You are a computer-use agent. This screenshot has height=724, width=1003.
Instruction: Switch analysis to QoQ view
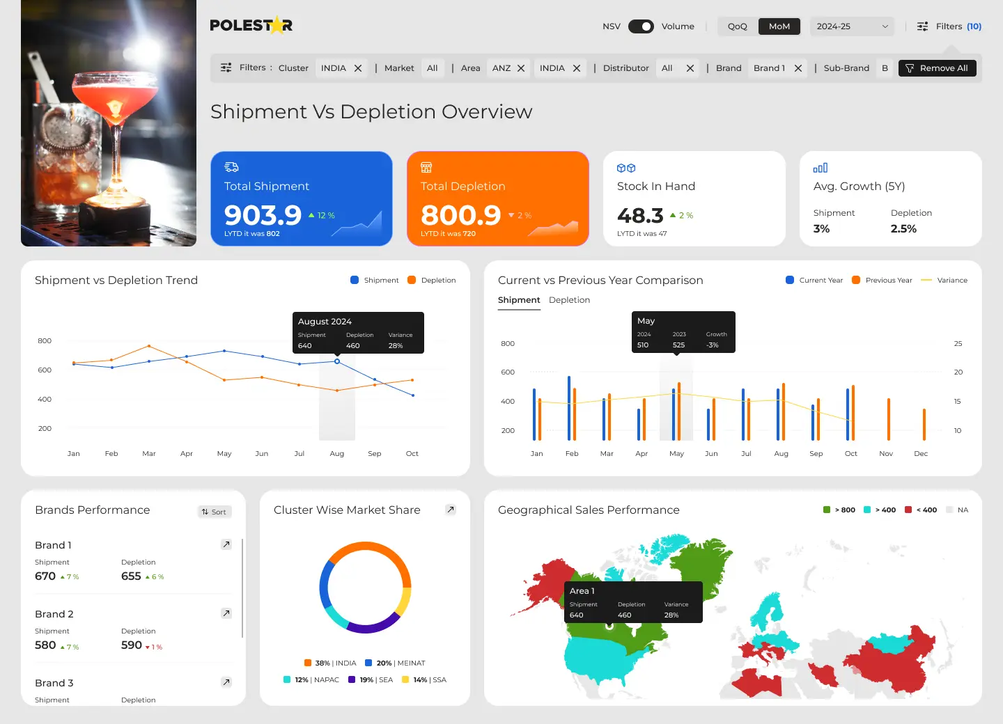click(x=736, y=26)
